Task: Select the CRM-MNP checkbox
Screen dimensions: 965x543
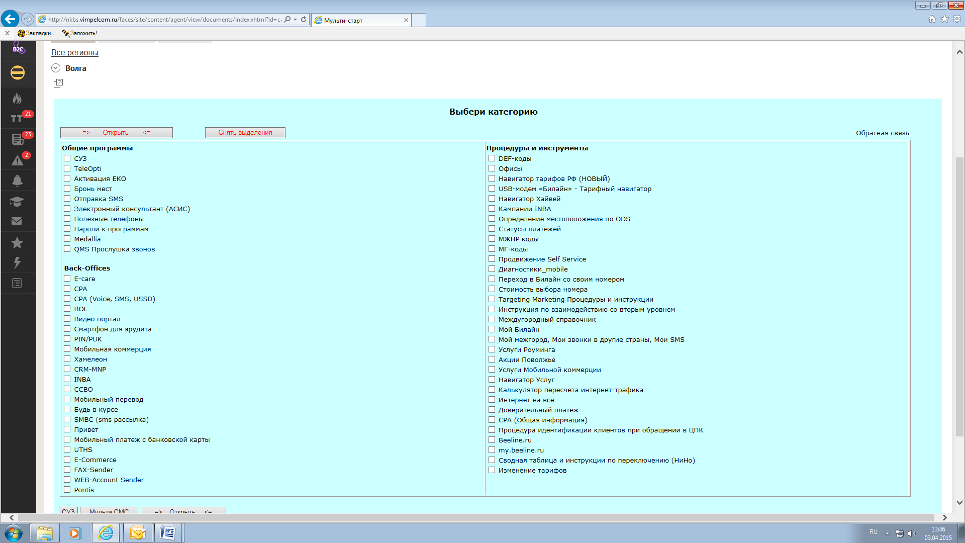Action: coord(67,369)
